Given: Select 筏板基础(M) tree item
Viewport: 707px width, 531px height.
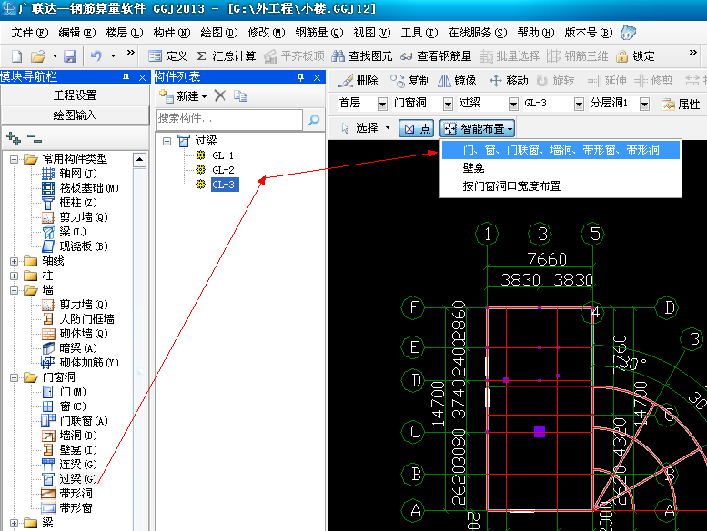Looking at the screenshot, I should [x=89, y=188].
